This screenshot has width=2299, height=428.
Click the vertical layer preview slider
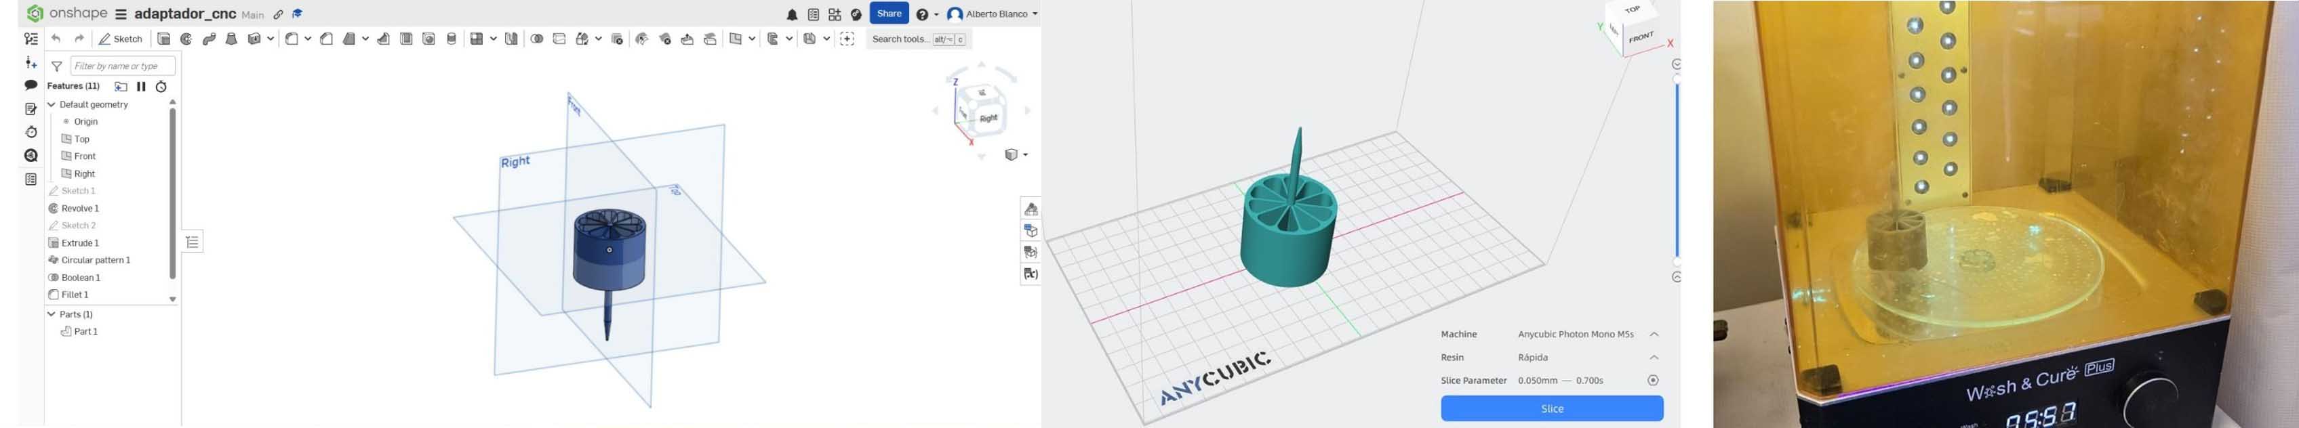coord(1677,169)
